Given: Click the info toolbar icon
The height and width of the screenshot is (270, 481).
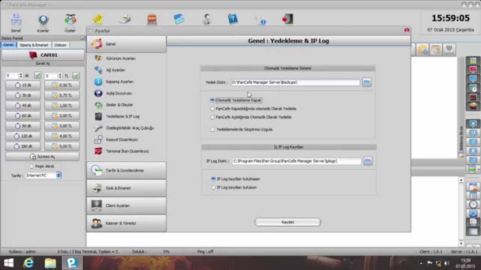Looking at the screenshot, I should coord(260,19).
